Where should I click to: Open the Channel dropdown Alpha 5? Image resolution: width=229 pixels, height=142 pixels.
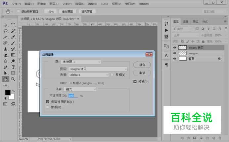pyautogui.click(x=88, y=75)
